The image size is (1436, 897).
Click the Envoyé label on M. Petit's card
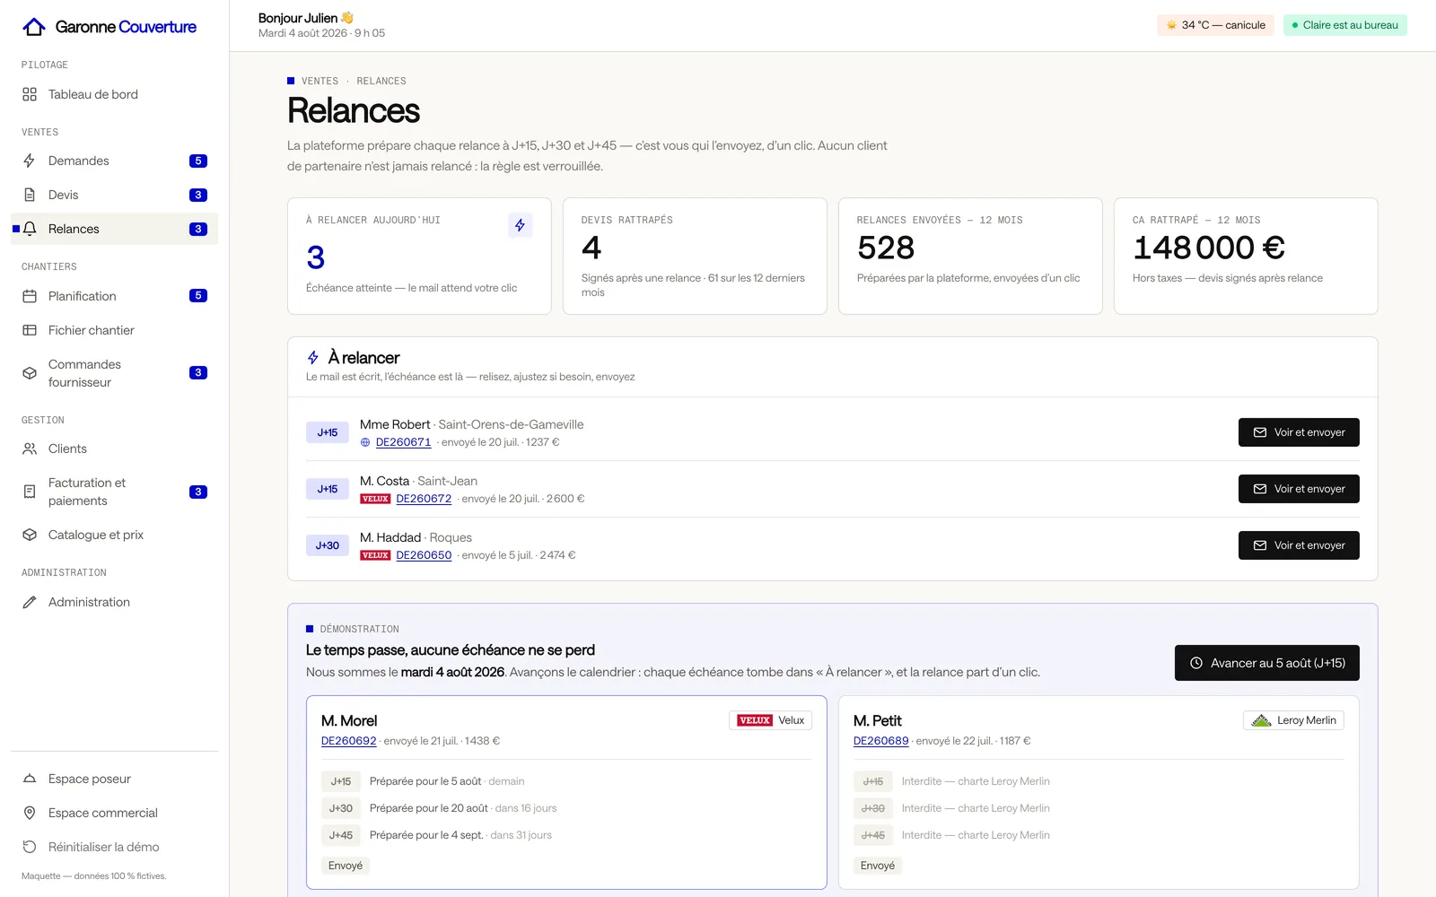pos(878,866)
